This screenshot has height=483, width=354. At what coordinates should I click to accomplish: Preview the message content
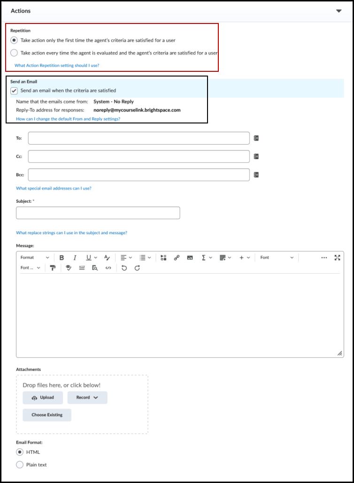95,268
